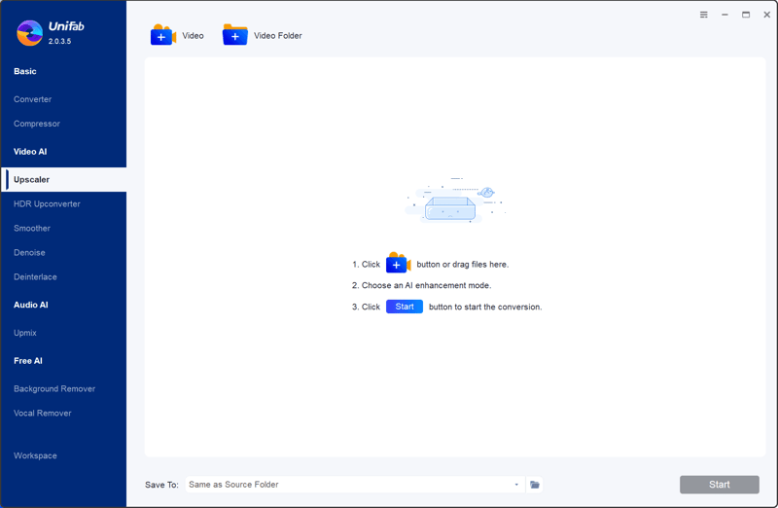This screenshot has width=778, height=508.
Task: Click the UniFab logo icon
Action: click(x=30, y=33)
